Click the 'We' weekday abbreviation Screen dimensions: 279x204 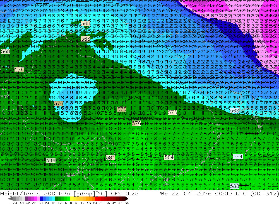[x=164, y=194]
